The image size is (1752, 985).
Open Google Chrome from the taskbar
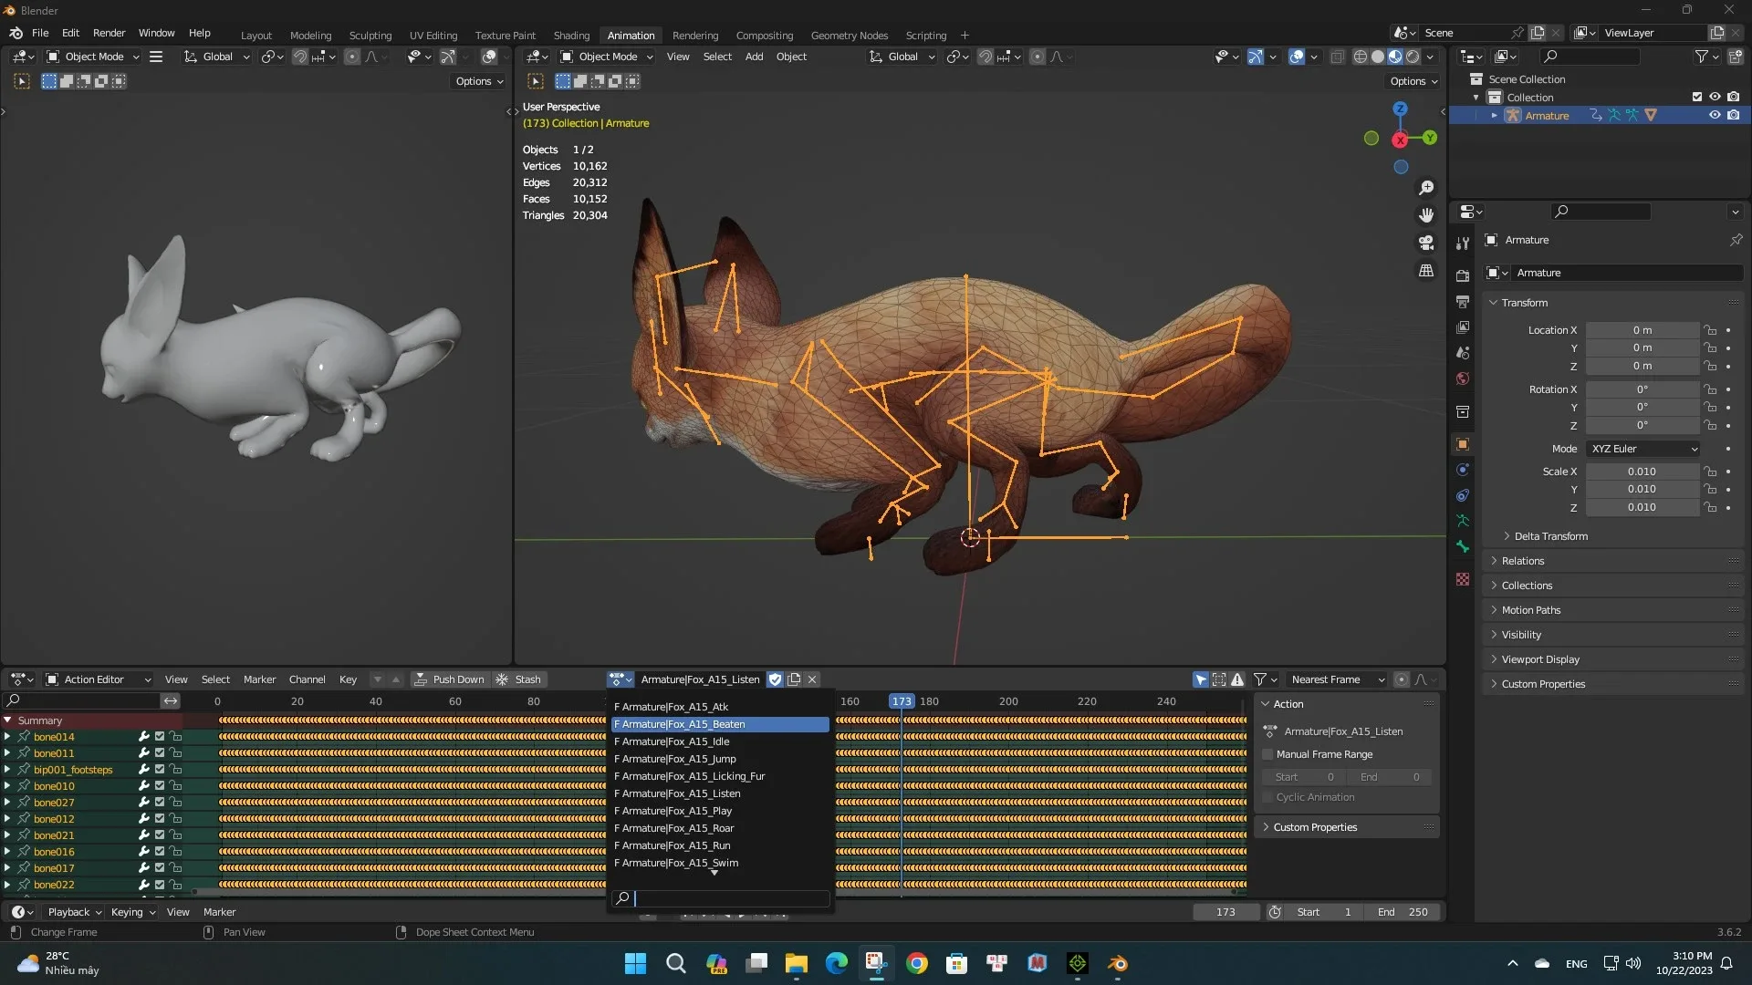pos(917,962)
